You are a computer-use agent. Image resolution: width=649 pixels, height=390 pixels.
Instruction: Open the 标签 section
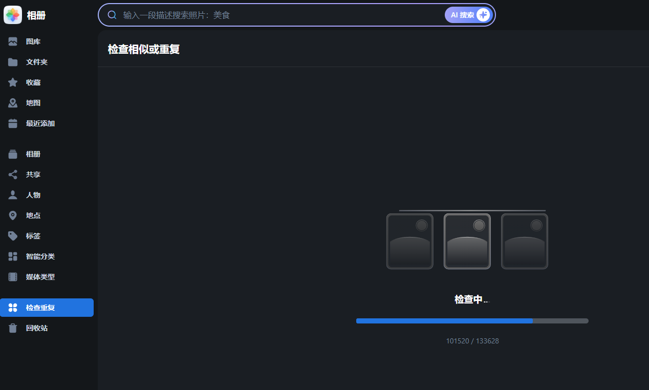click(47, 236)
